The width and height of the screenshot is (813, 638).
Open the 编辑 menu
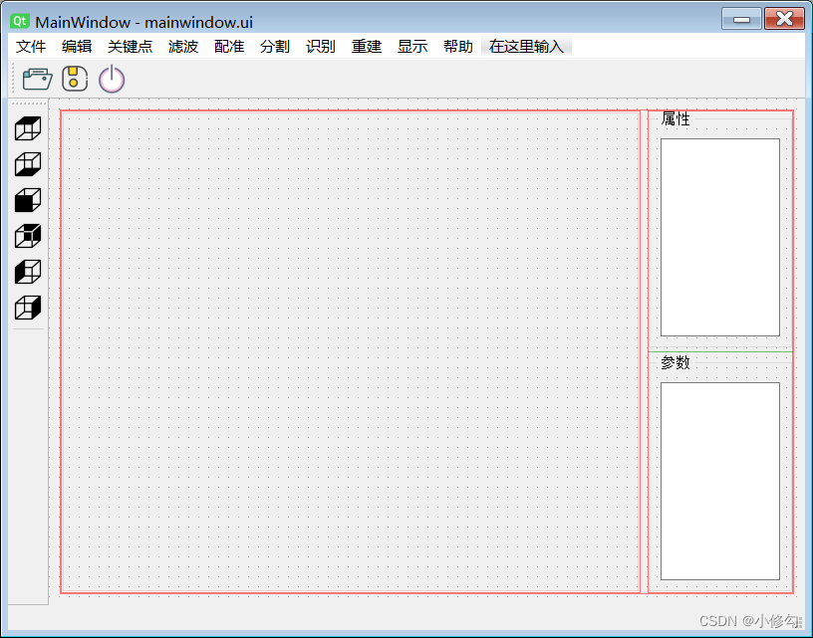77,46
